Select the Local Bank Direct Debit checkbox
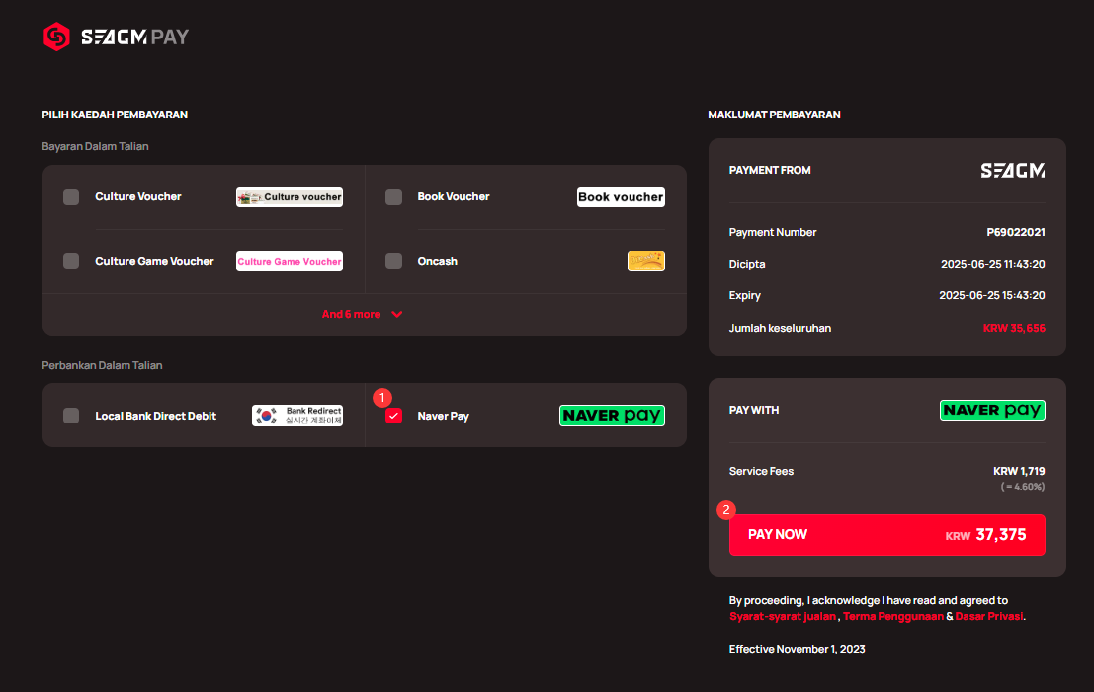The image size is (1094, 692). point(71,416)
